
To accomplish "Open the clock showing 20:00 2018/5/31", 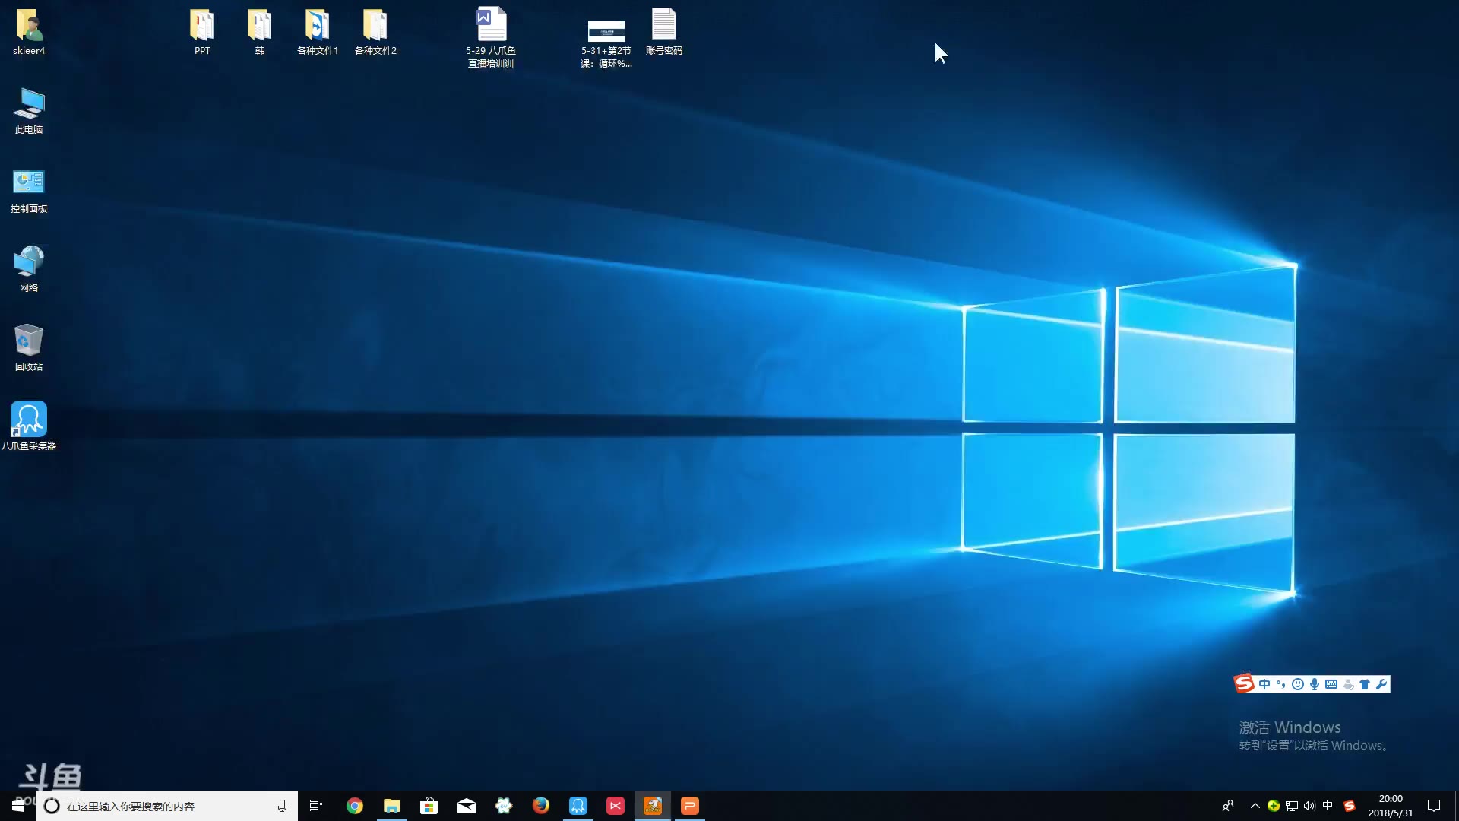I will point(1391,806).
